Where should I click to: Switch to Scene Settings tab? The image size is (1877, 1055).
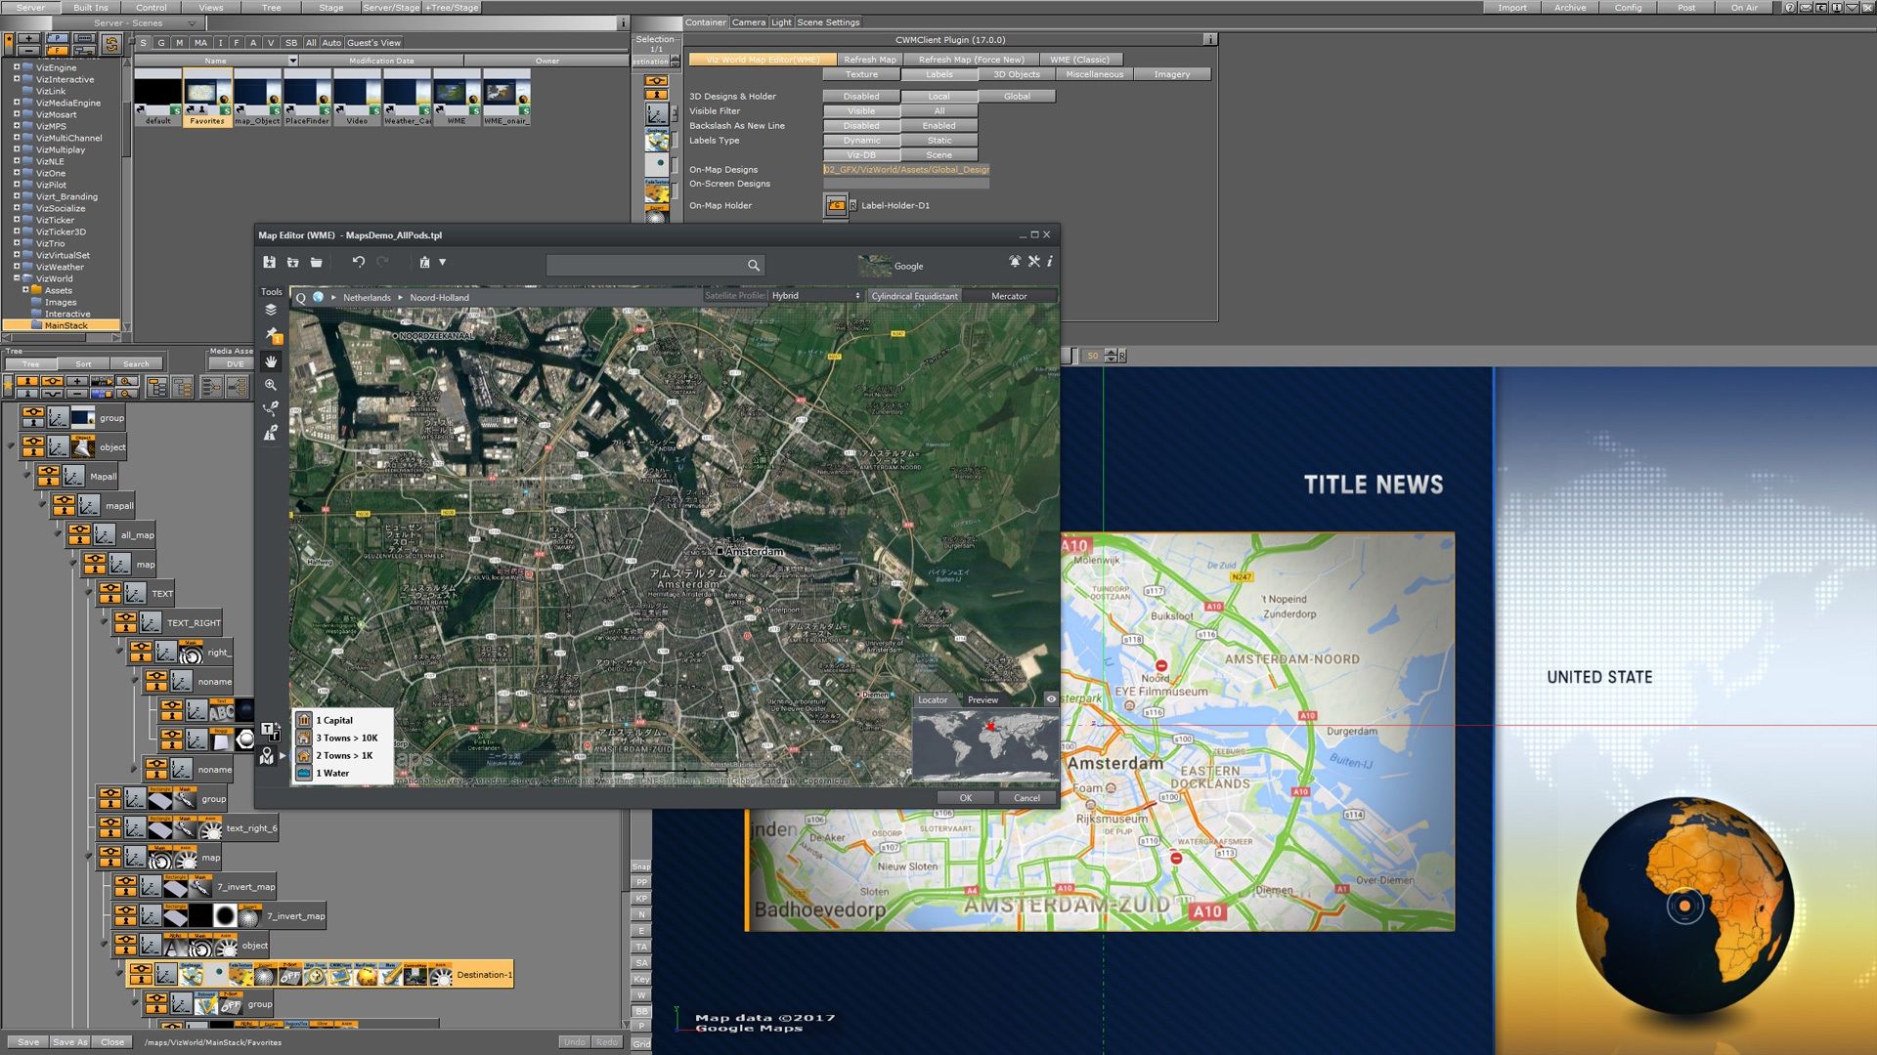coord(828,22)
